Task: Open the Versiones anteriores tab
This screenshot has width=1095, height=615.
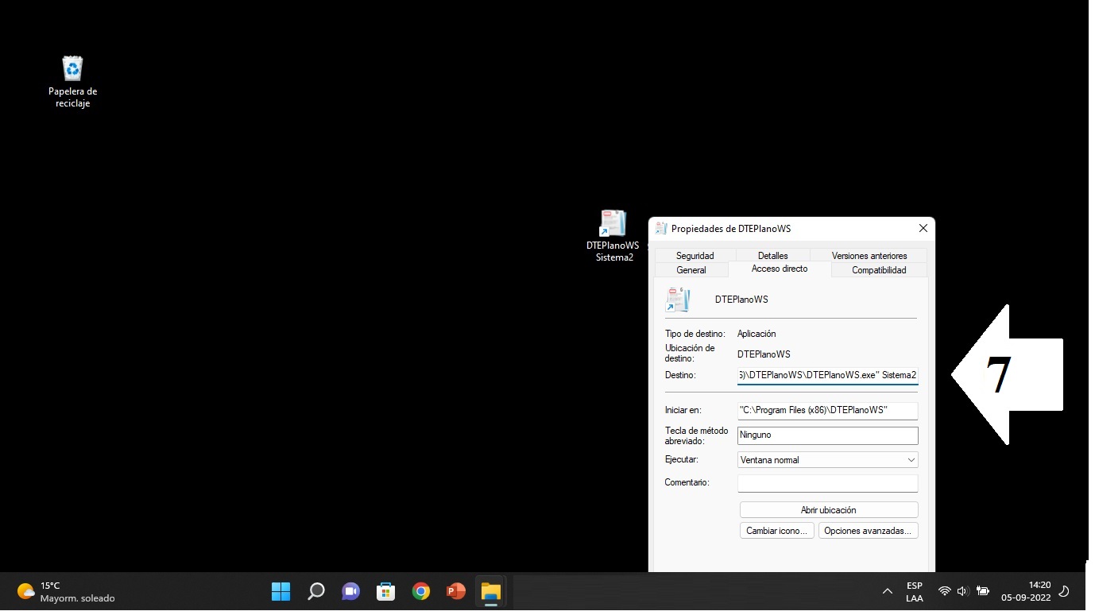Action: click(x=869, y=256)
